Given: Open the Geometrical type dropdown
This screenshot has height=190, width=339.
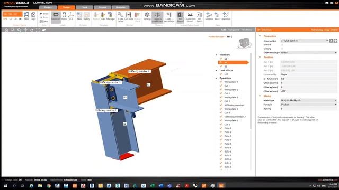Looking at the screenshot, I should tap(309, 53).
